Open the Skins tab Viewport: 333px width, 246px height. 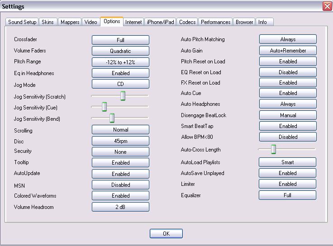[48, 22]
